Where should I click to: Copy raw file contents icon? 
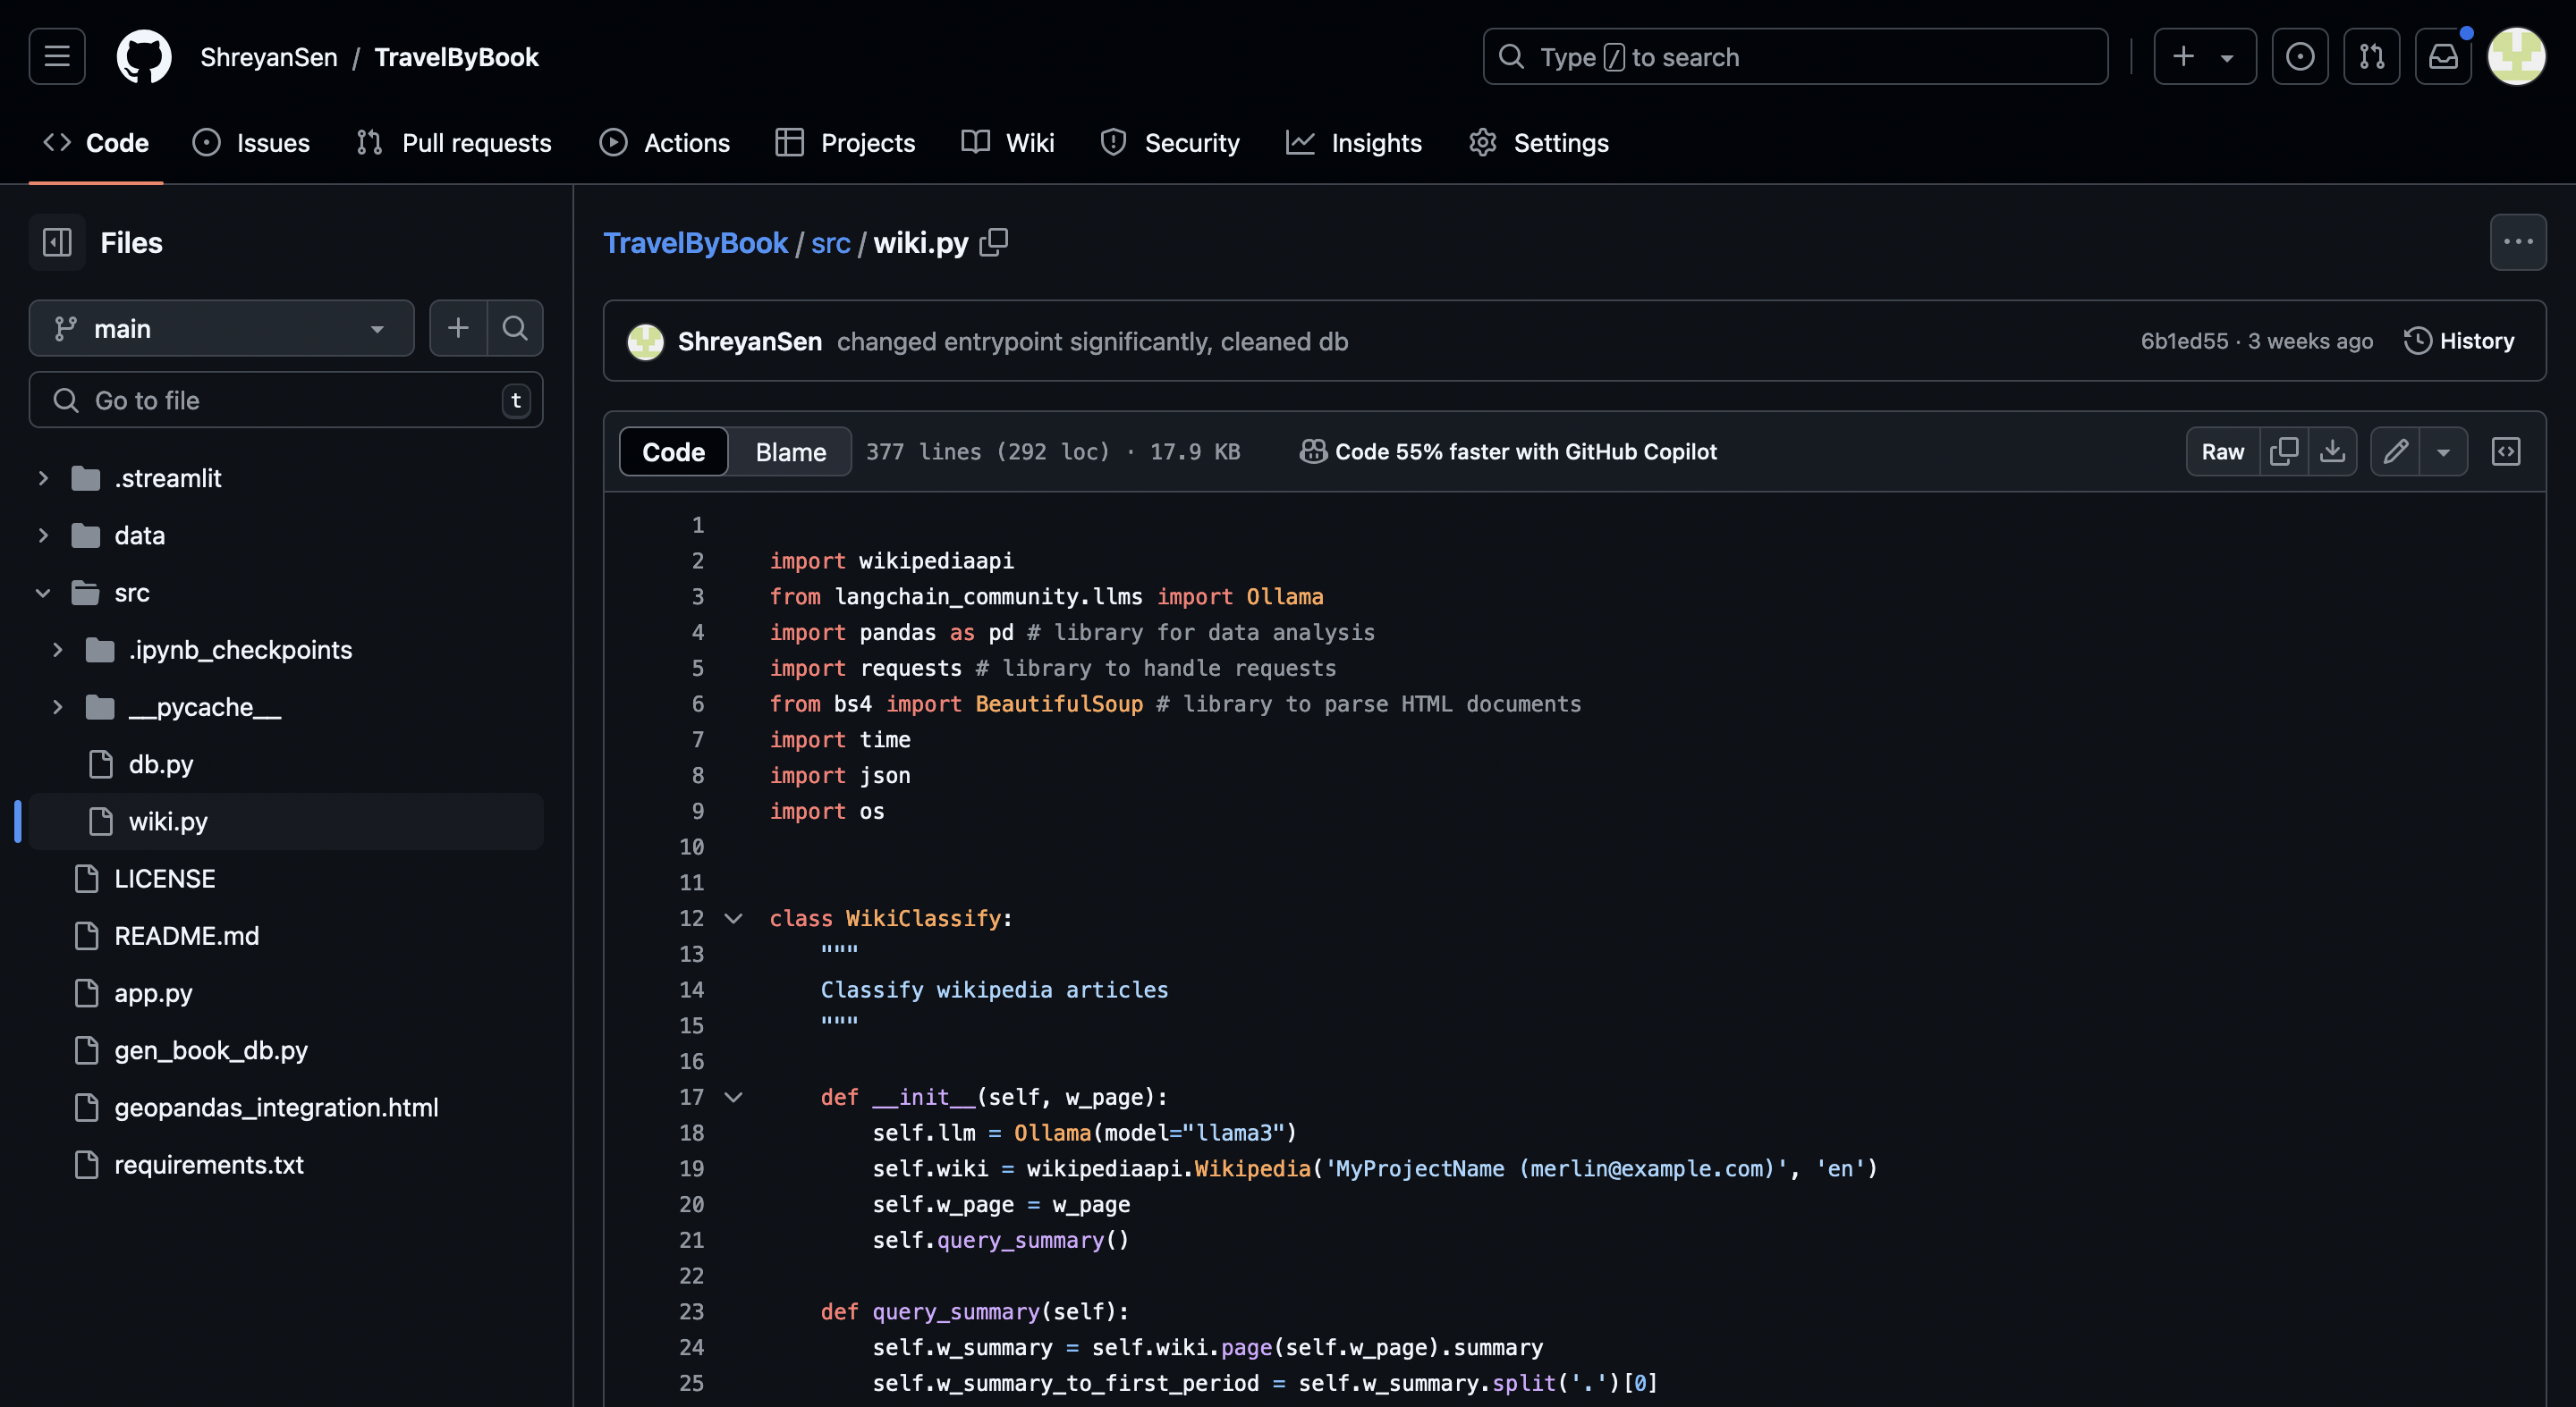coord(2283,451)
